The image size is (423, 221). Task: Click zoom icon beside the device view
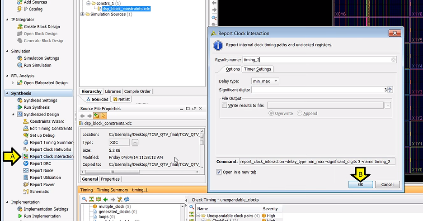[214, 18]
